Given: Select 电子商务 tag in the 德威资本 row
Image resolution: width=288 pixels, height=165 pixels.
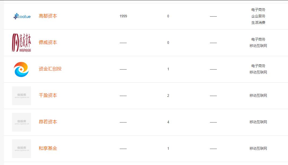Looking at the screenshot, I should point(258,39).
